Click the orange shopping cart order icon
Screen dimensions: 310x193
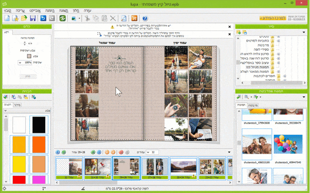[134, 18]
